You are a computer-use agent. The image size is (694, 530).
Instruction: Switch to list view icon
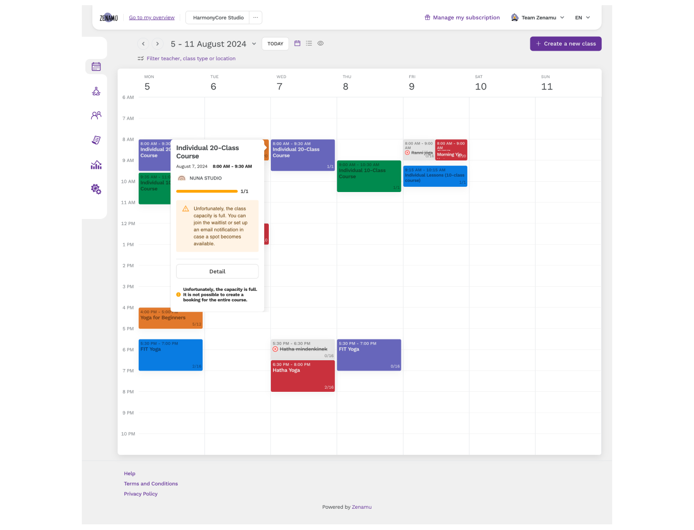pyautogui.click(x=309, y=43)
